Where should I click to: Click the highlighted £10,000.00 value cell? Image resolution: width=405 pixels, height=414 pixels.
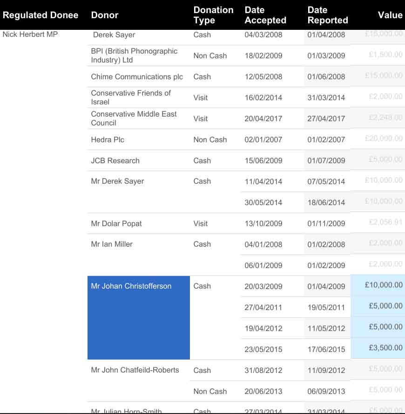tap(378, 285)
